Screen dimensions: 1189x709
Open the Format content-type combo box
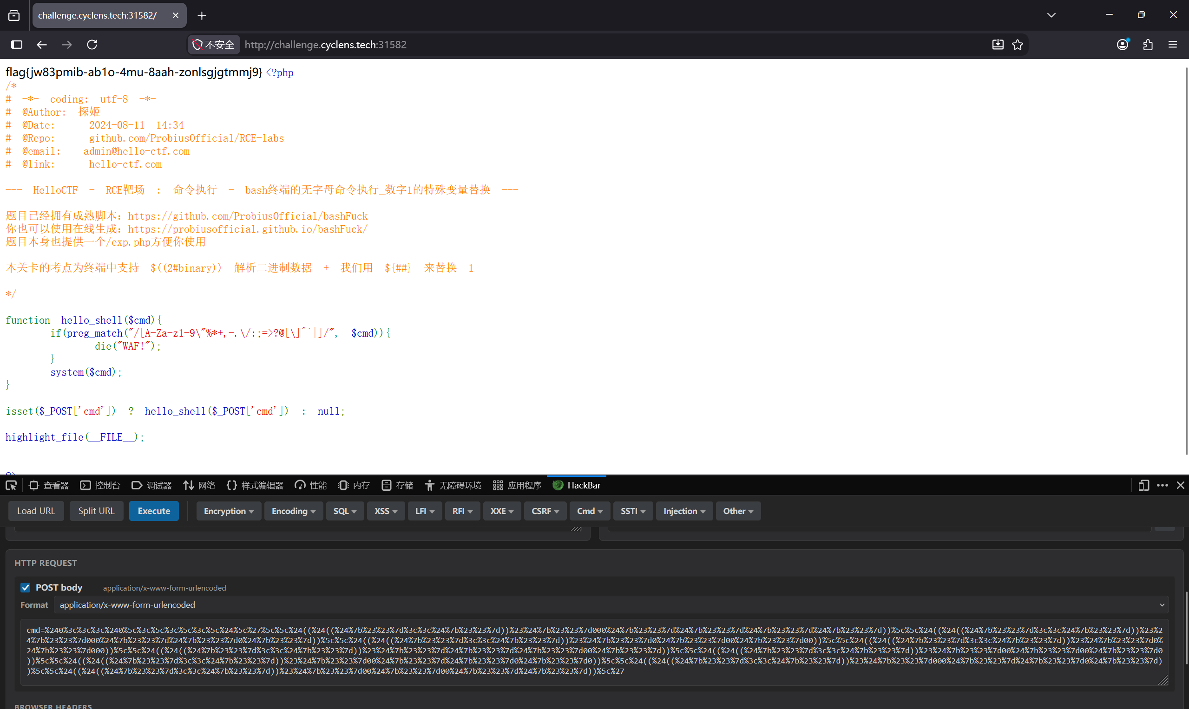coord(611,605)
